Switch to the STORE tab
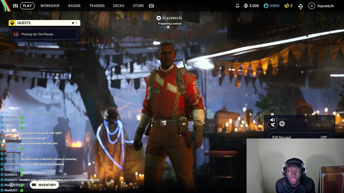344x193 pixels. tap(138, 6)
